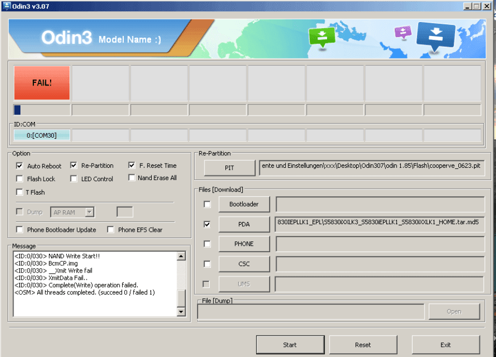The width and height of the screenshot is (496, 357).
Task: Close the Odin3 window
Action: (486, 6)
